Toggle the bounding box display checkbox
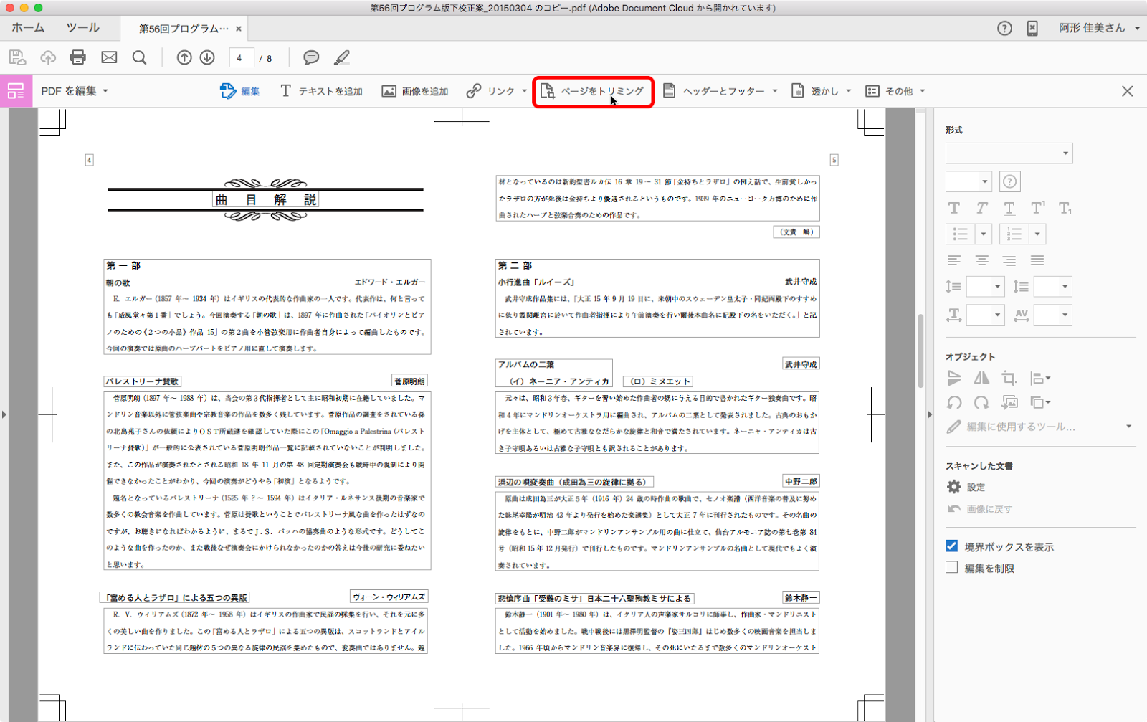The width and height of the screenshot is (1147, 722). [951, 546]
